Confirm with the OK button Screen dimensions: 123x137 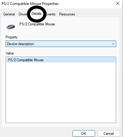(x=84, y=134)
